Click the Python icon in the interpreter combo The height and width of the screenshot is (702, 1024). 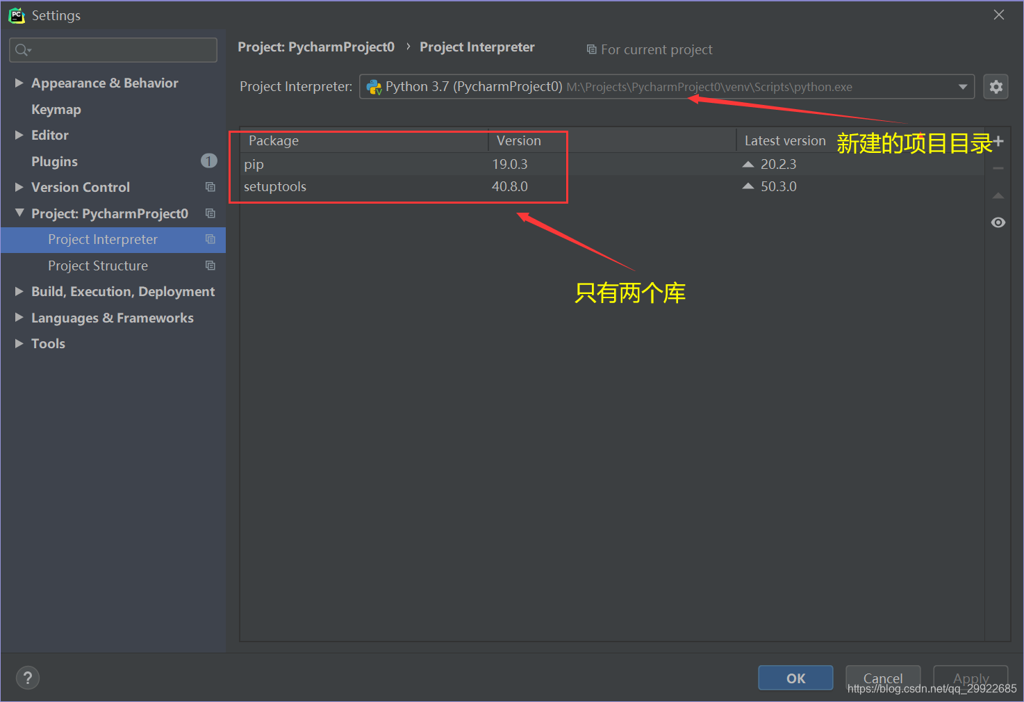coord(374,87)
